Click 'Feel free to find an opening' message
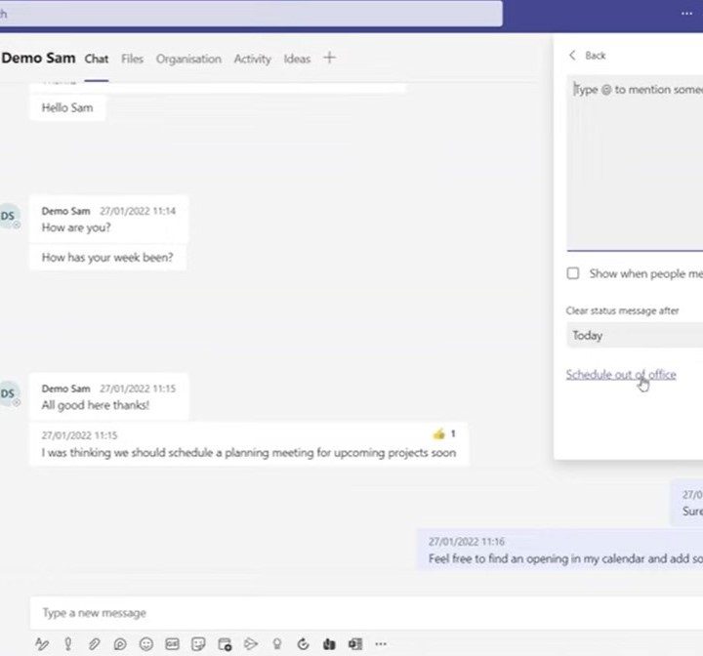 click(565, 558)
